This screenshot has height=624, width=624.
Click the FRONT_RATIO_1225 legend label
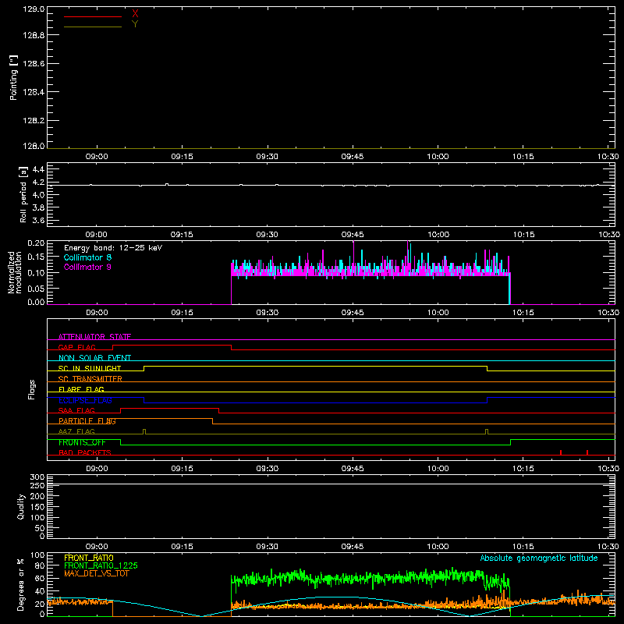[x=101, y=565]
